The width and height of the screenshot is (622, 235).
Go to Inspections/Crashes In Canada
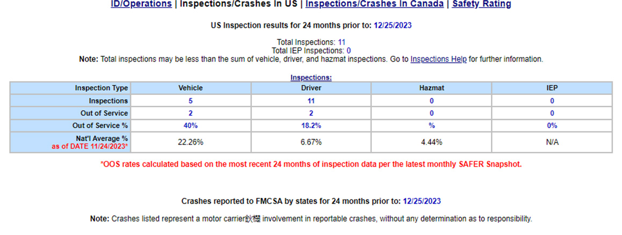pyautogui.click(x=374, y=4)
